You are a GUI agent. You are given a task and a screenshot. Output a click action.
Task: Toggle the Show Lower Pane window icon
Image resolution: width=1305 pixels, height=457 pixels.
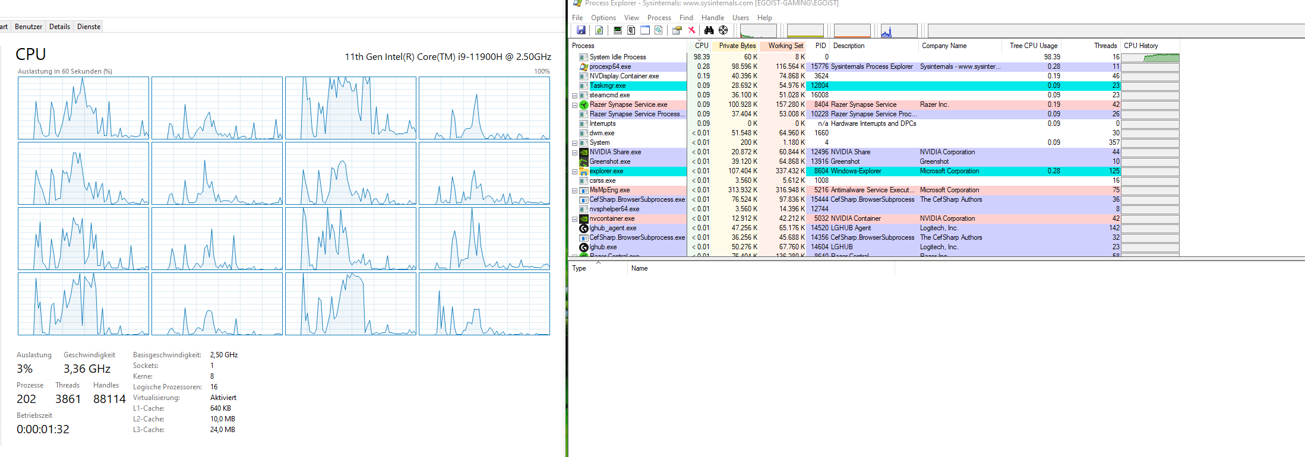tap(645, 30)
